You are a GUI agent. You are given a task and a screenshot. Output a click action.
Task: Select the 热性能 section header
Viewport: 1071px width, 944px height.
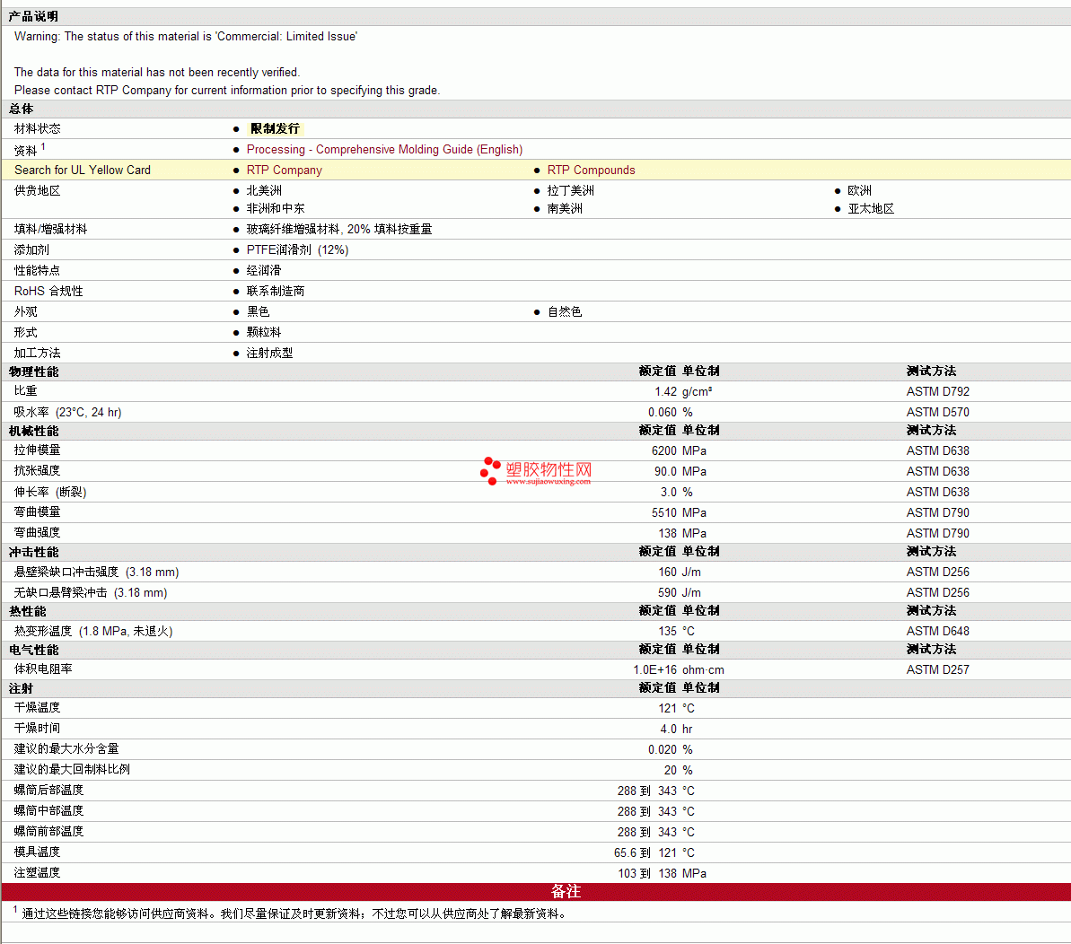click(27, 611)
